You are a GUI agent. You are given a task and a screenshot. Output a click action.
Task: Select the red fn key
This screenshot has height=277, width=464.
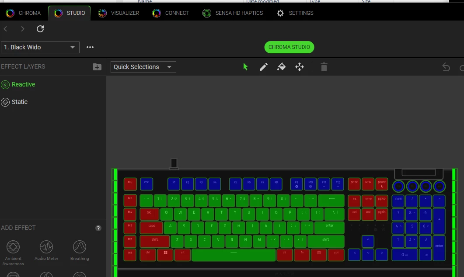pos(302,255)
